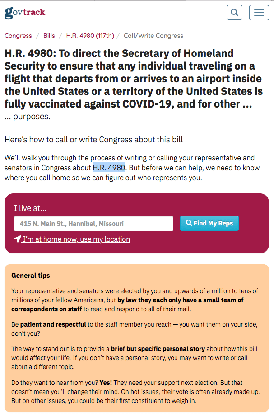274x417 pixels.
Task: Navigate to the Bills breadcrumb
Action: coord(49,36)
